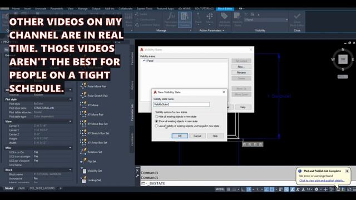356x200 pixels.
Task: Select Lookup Set in authoring palette
Action: tap(91, 180)
